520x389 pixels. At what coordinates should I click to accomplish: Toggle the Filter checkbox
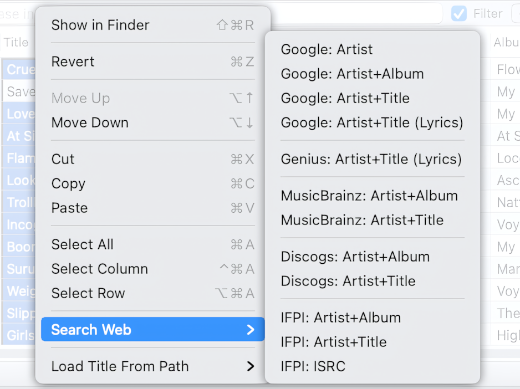pos(459,14)
